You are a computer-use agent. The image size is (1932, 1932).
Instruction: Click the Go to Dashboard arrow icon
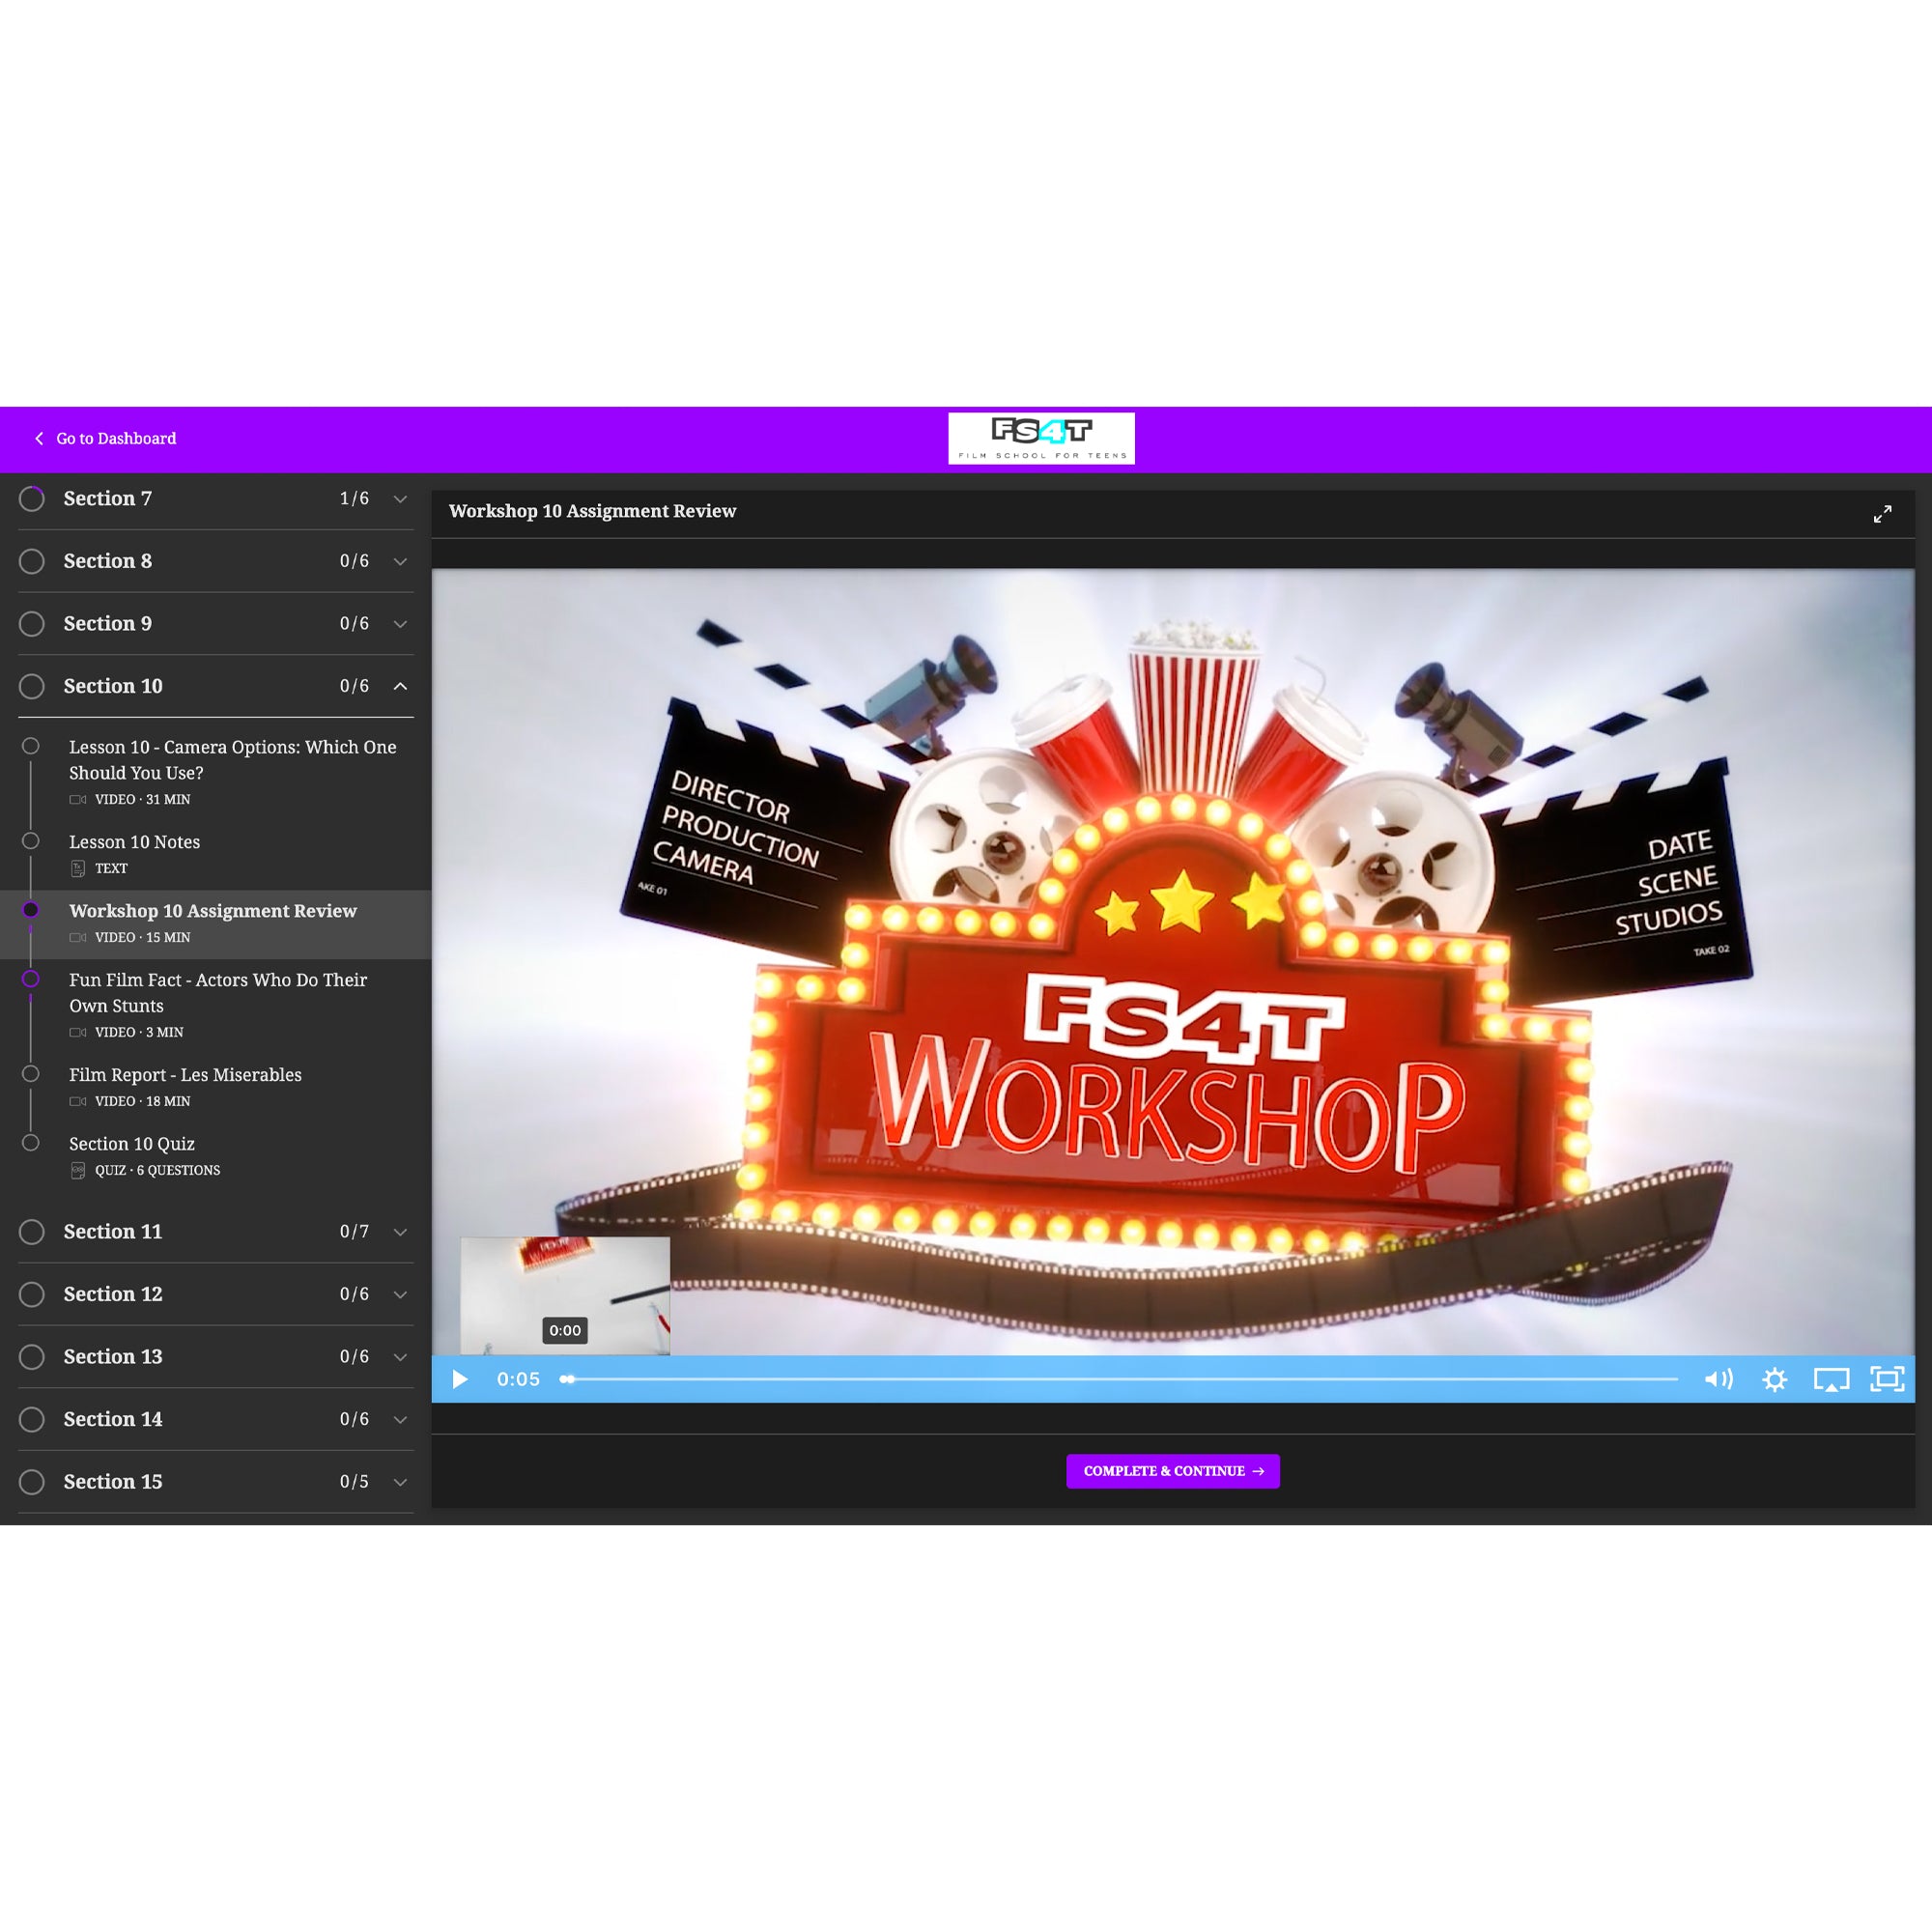click(x=39, y=439)
